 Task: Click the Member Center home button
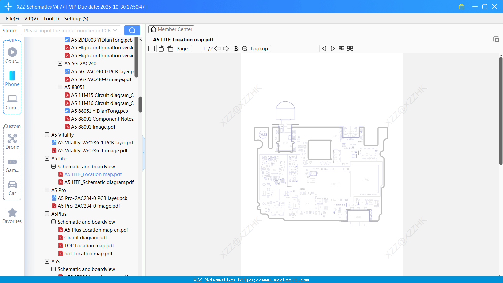pos(171,29)
